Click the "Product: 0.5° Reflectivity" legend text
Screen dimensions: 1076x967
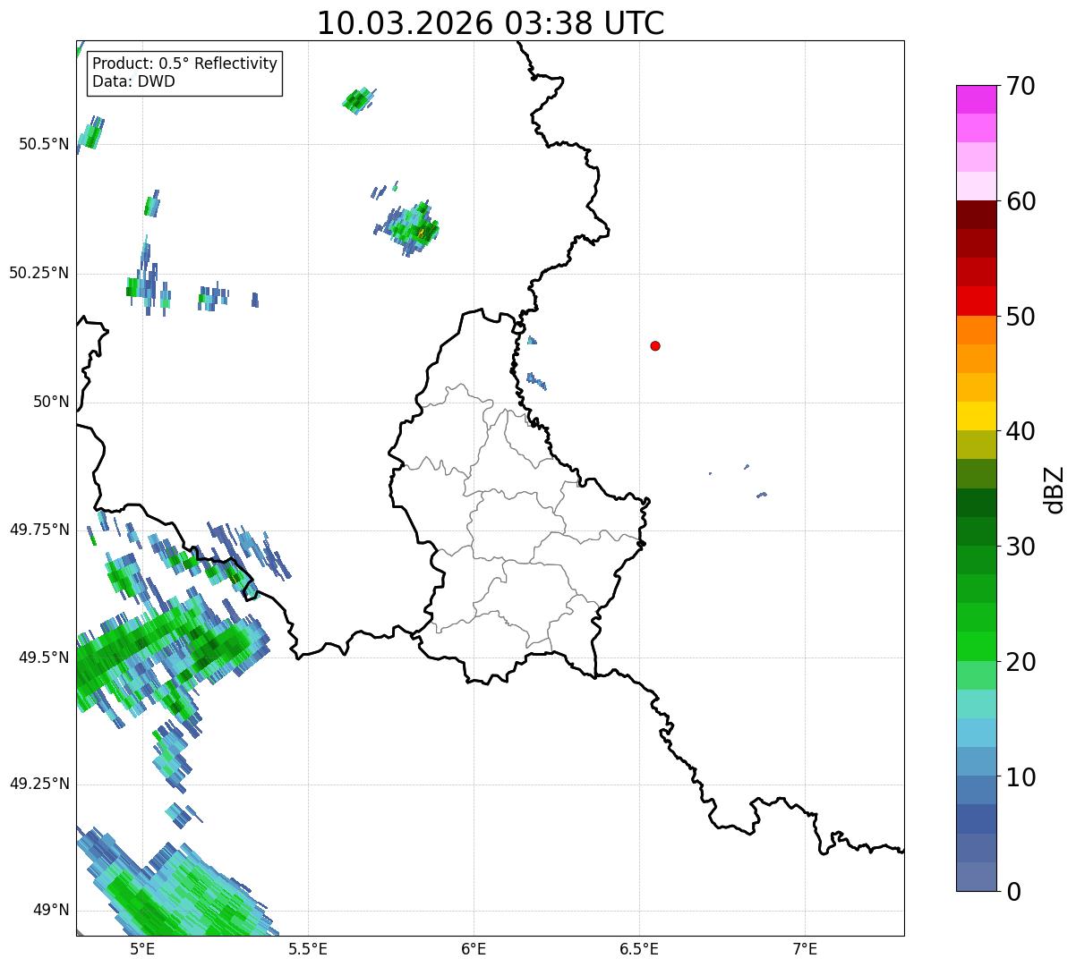185,64
